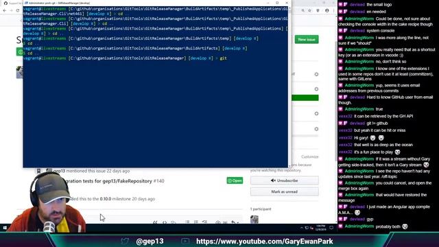Click the Windows Start button
Image resolution: width=439 pixels, height=247 pixels.
click(x=5, y=228)
